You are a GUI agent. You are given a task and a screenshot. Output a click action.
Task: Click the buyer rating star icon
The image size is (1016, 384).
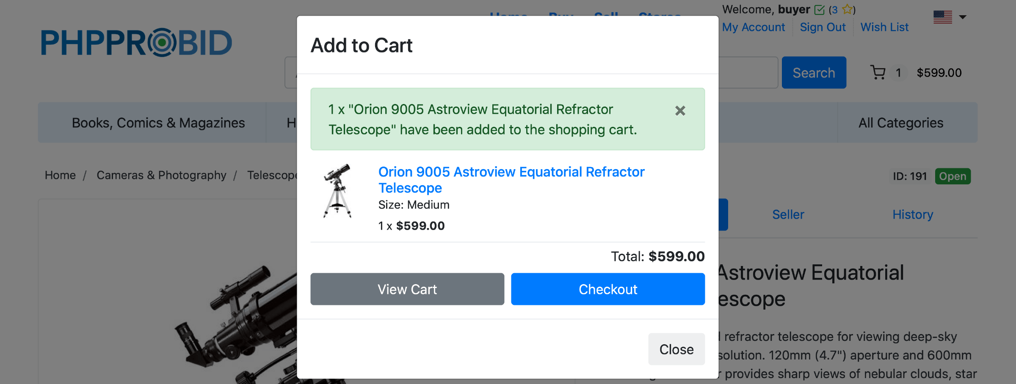click(848, 9)
